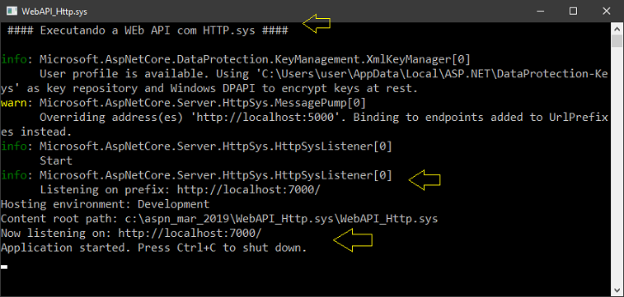The width and height of the screenshot is (624, 297).
Task: Click the 'Hosting environment: Development' line
Action: [105, 205]
